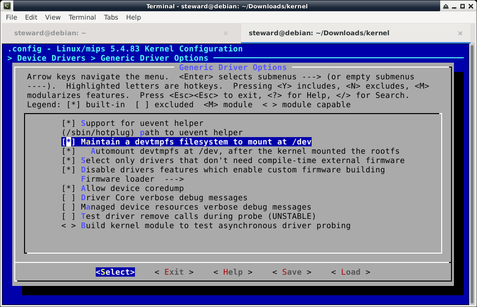Screen dimensions: 477x307
Task: Open the Tabs menu
Action: [x=111, y=17]
